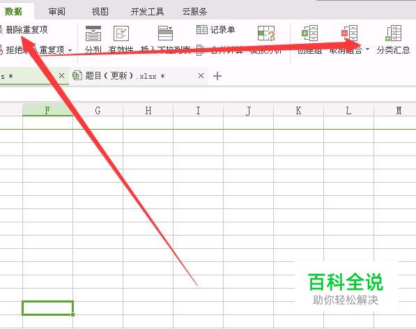
Task: Open the 有效性 data validation icon
Action: click(121, 33)
